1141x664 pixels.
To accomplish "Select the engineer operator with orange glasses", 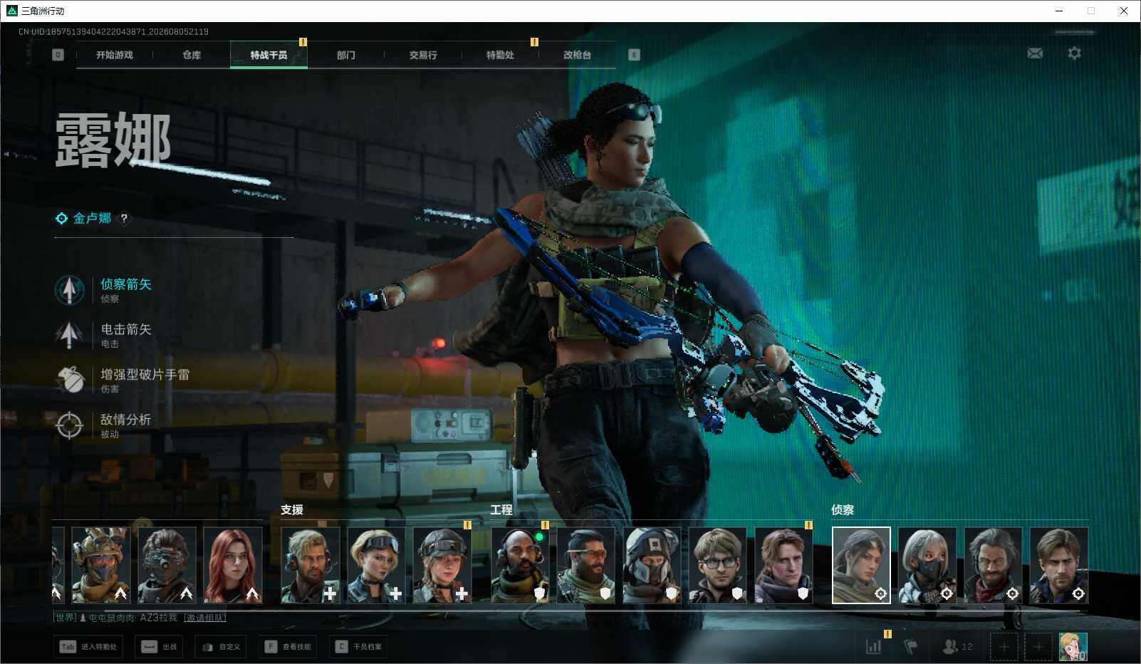I will 586,565.
